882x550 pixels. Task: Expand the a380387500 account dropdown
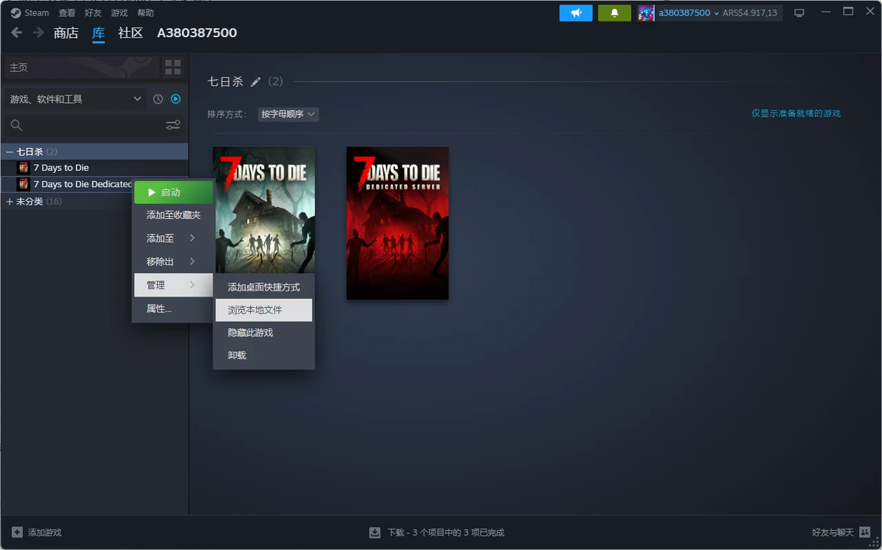pos(688,13)
